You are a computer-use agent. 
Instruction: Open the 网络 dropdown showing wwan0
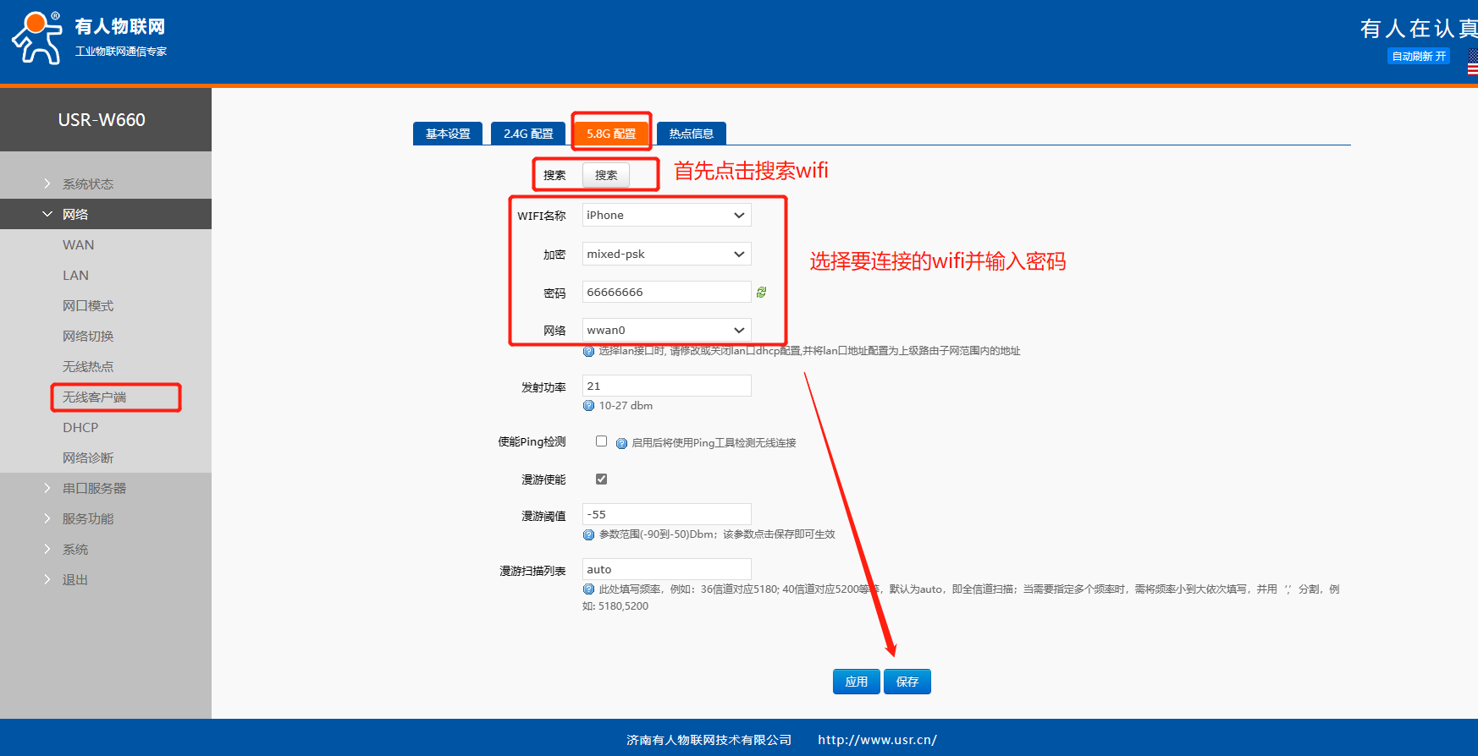click(666, 330)
